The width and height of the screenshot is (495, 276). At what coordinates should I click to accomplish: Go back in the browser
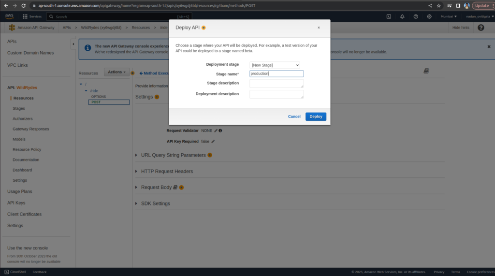click(6, 6)
